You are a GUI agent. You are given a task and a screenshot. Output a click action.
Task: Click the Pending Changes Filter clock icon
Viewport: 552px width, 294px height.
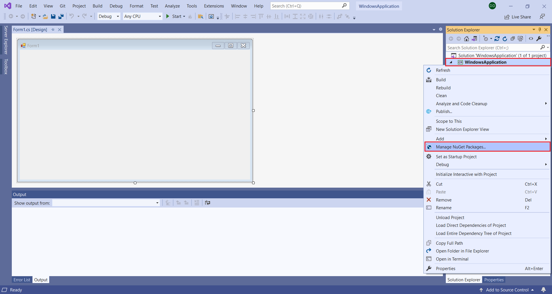(486, 39)
